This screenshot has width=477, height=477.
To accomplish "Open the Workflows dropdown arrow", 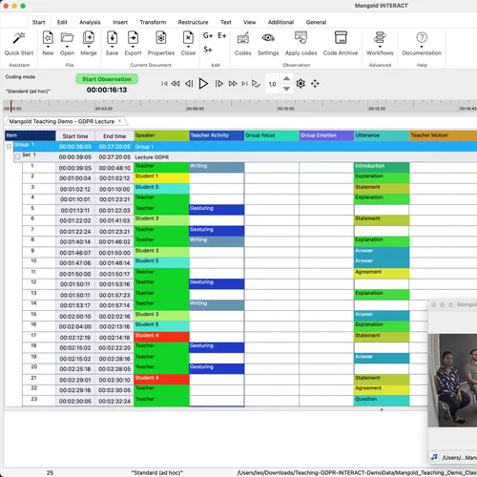I will (380, 47).
